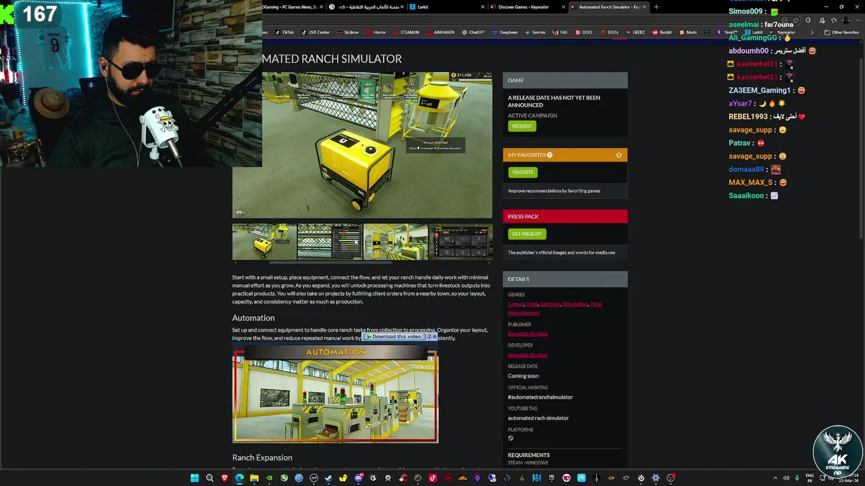Click the ENG FR language indicator
Screen dimensions: 865x486
point(810,478)
